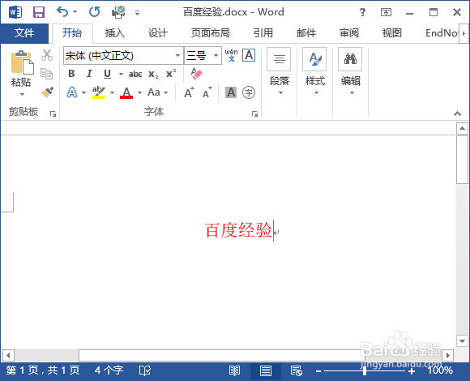Click the Word Help question mark

(362, 12)
